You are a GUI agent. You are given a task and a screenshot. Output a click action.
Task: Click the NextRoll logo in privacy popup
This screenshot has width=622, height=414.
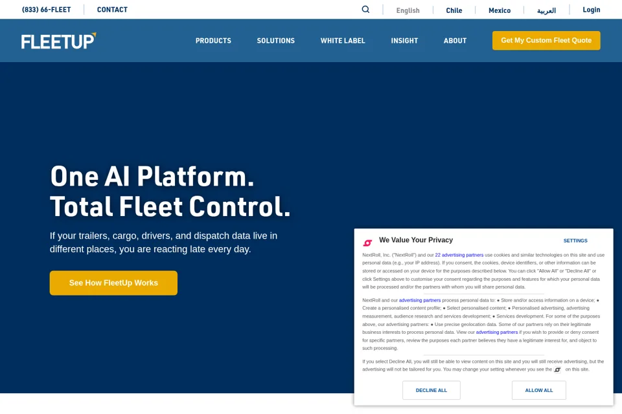368,243
